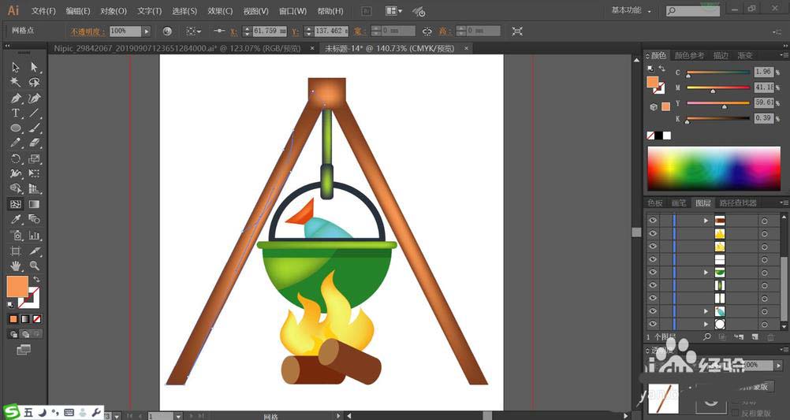Select the Mesh tool
This screenshot has height=420, width=790.
click(16, 204)
